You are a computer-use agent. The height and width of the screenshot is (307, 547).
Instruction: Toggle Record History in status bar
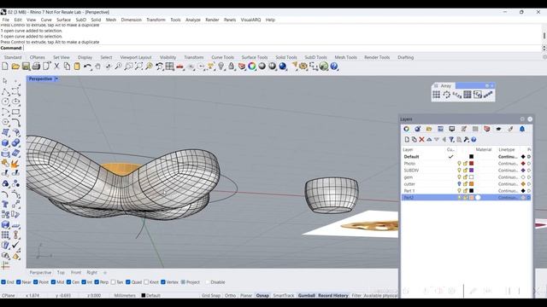click(333, 295)
